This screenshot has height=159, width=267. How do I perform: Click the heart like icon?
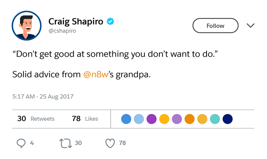(110, 143)
